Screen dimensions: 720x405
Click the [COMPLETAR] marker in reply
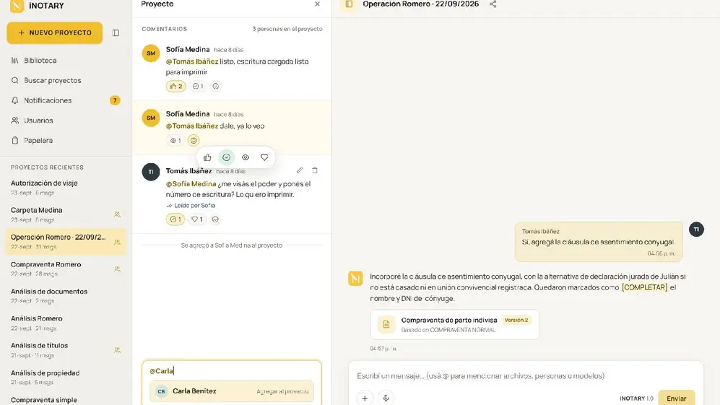[644, 287]
